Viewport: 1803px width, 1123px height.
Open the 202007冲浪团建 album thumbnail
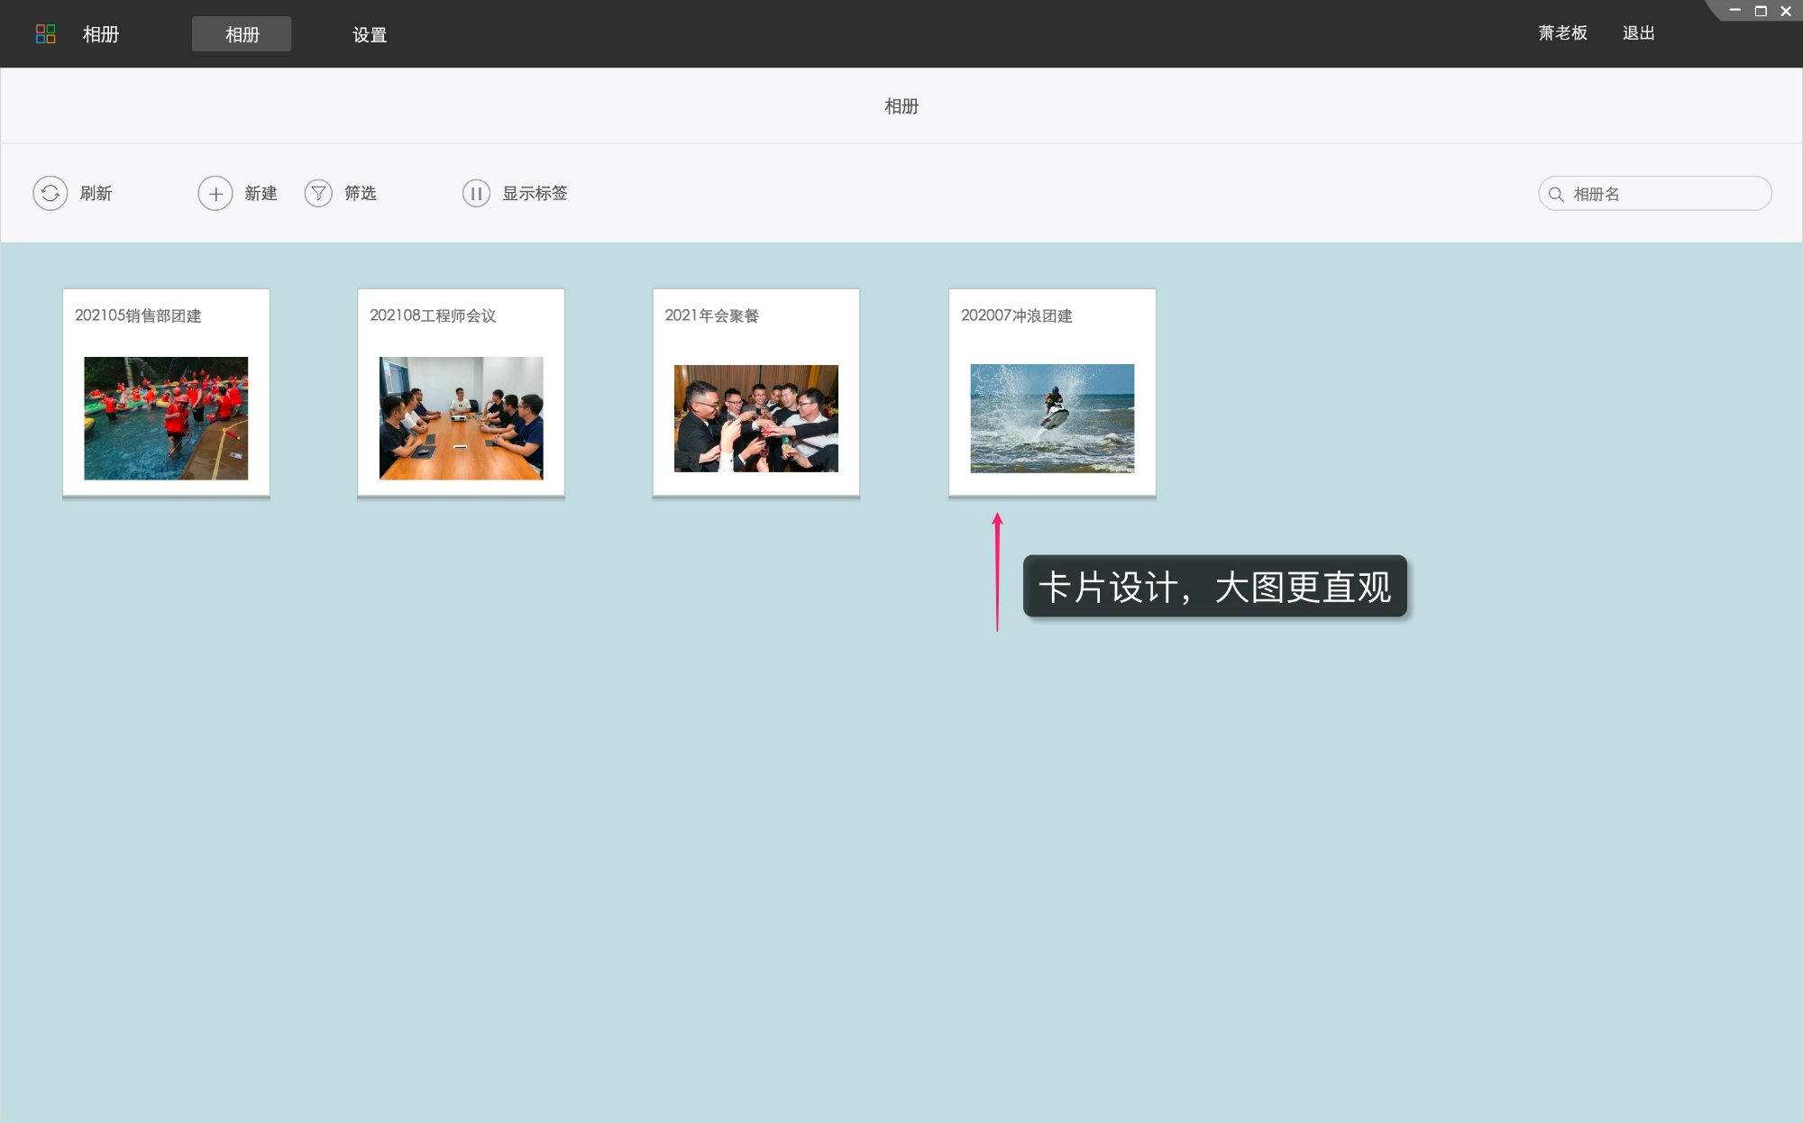[1052, 418]
